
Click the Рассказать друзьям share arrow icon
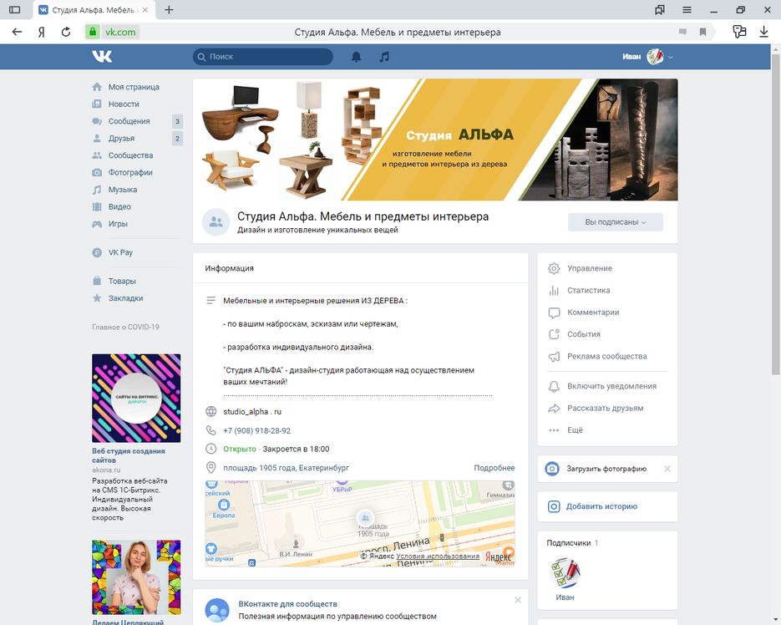554,409
